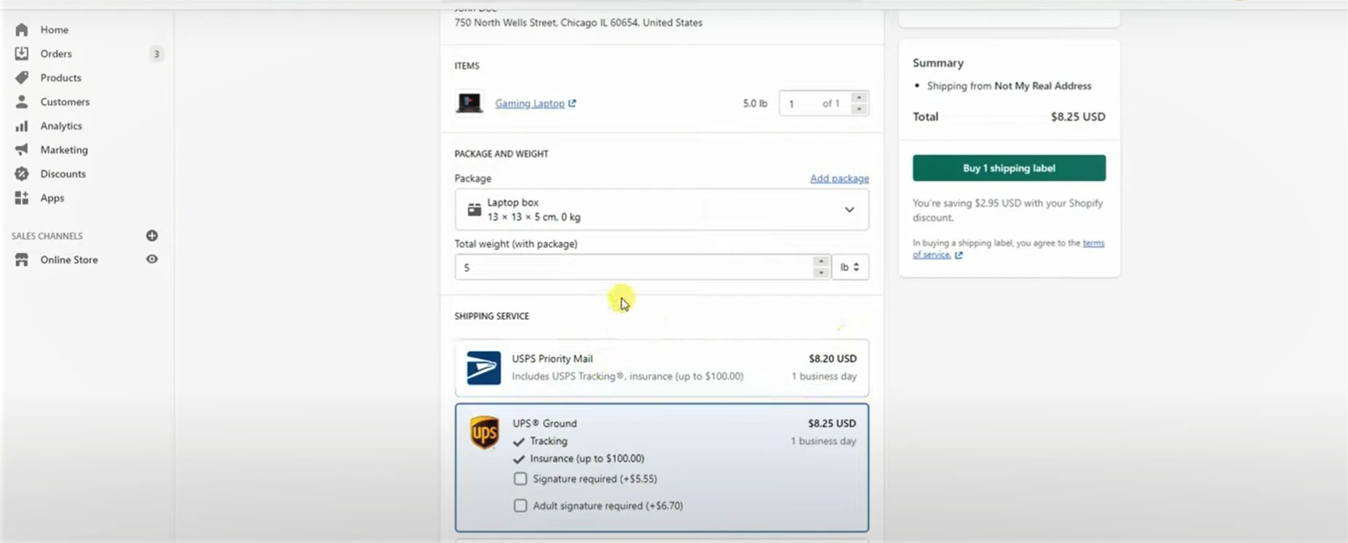This screenshot has width=1348, height=543.
Task: Click the Marketing megaphone icon
Action: [22, 150]
